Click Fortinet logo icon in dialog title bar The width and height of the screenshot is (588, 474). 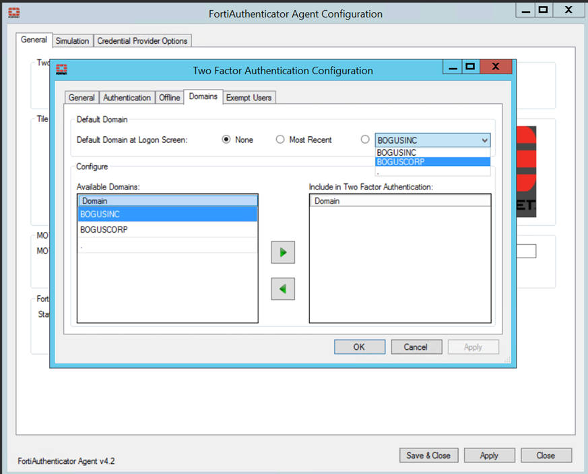pyautogui.click(x=61, y=69)
